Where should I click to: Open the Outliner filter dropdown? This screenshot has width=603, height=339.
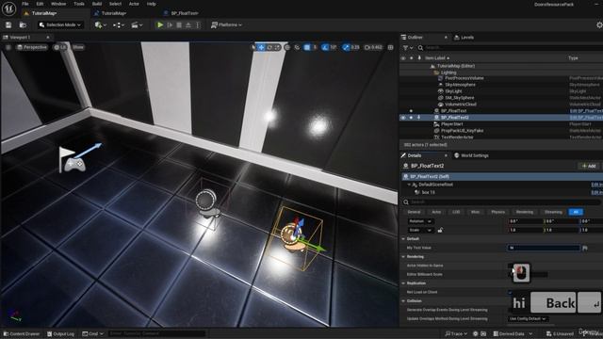[x=407, y=48]
